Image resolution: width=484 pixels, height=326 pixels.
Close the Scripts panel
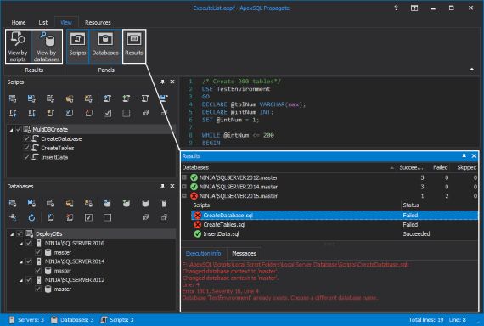point(172,81)
